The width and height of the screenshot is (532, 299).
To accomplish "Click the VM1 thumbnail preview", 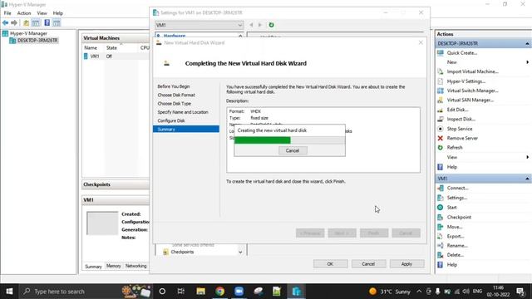I will click(102, 223).
